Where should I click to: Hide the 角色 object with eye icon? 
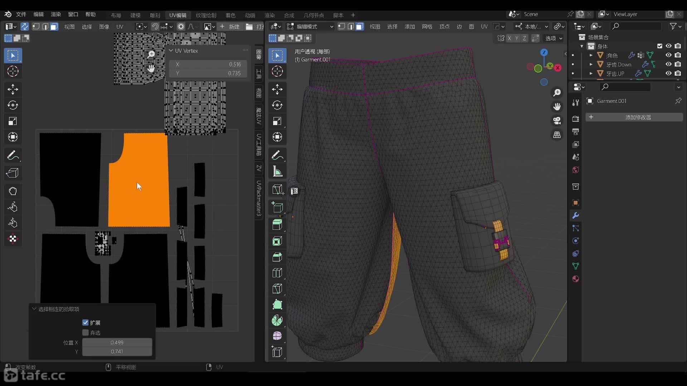[668, 55]
